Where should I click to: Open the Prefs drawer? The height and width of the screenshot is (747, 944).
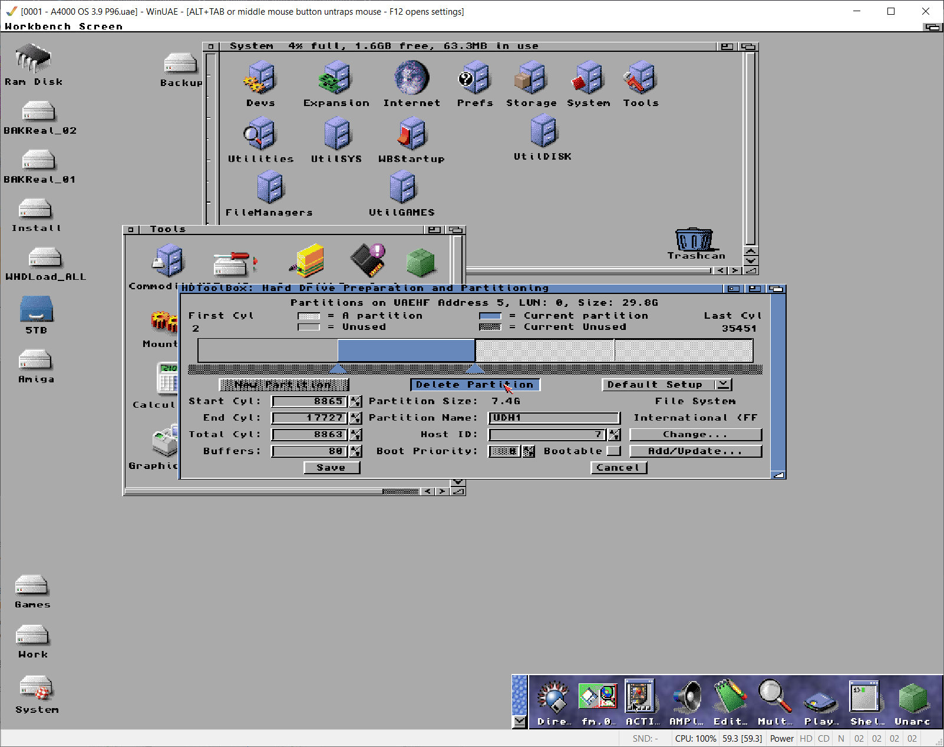point(474,78)
